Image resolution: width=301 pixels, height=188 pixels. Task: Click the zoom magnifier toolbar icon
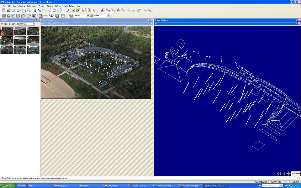click(51, 16)
